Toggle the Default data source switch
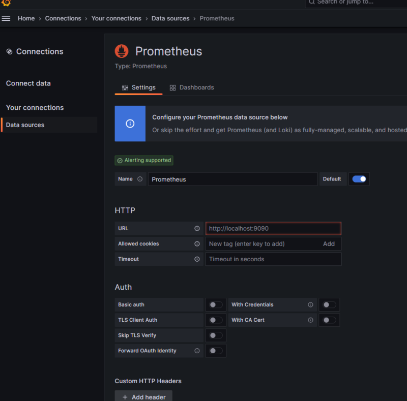The width and height of the screenshot is (407, 401). [359, 179]
